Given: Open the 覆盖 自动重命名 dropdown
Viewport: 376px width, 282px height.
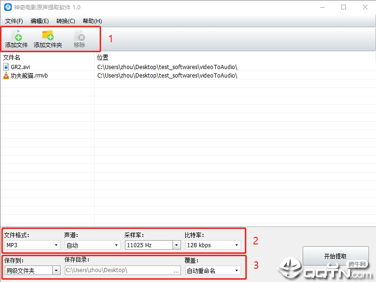Looking at the screenshot, I should point(213,271).
